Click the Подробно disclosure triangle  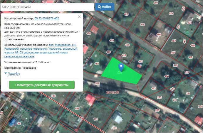(6, 73)
